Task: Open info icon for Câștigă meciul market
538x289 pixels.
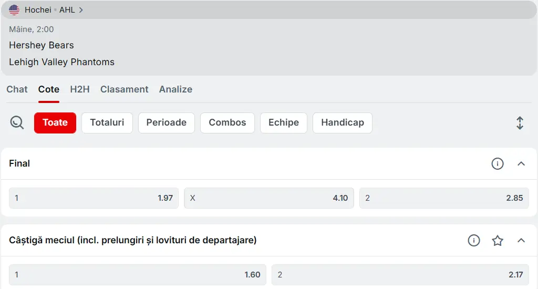Action: (473, 241)
